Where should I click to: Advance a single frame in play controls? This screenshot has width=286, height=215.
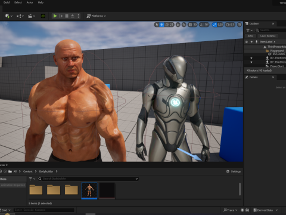coord(61,16)
